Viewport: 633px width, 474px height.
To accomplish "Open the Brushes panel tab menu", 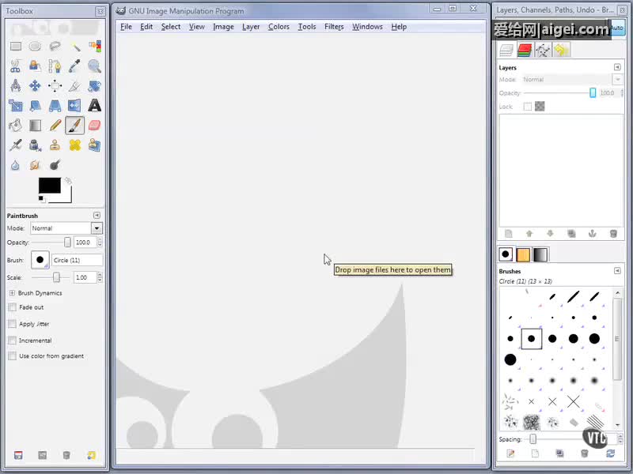I will click(x=617, y=271).
